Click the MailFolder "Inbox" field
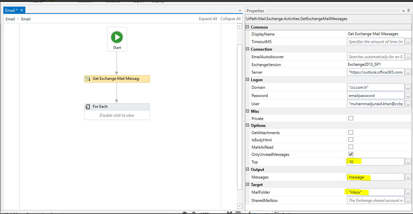The image size is (413, 214). (376, 192)
